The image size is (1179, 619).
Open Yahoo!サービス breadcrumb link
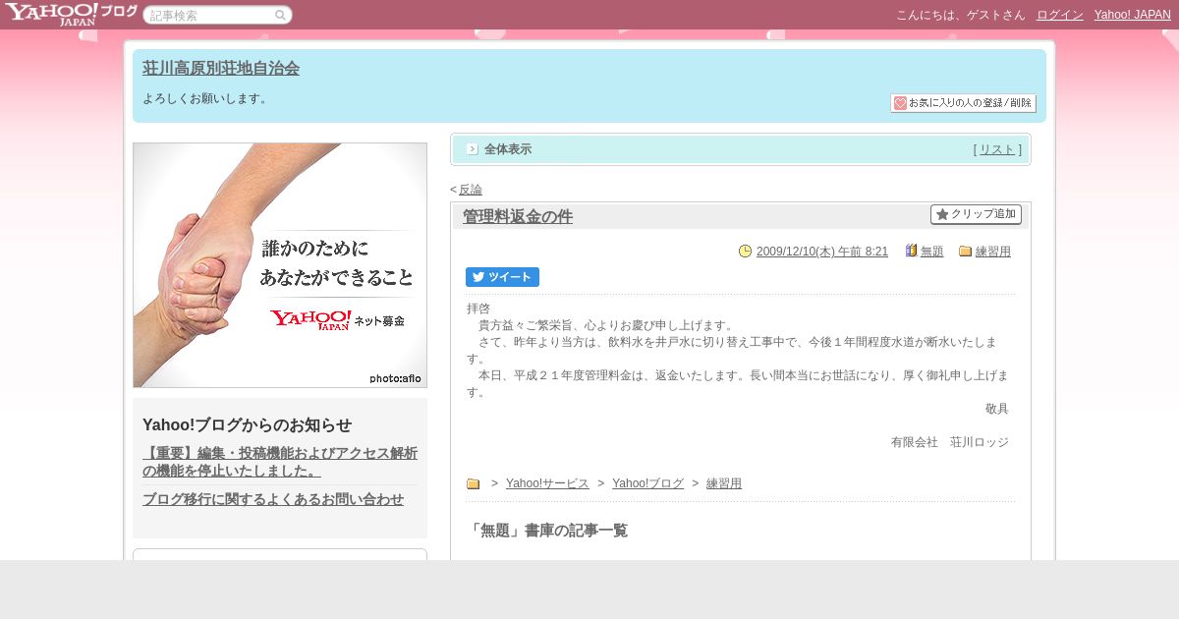547,483
